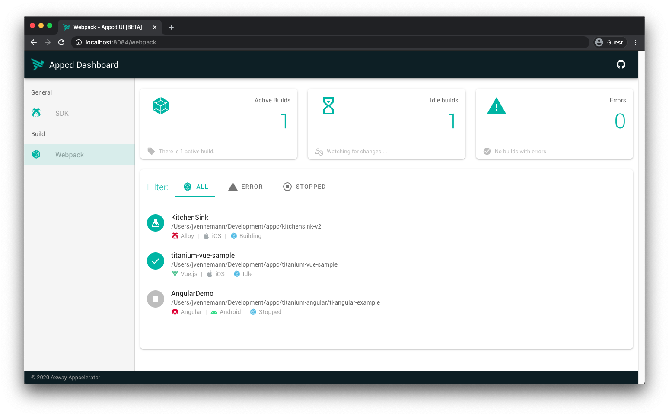
Task: Click 'No builds with errors' text
Action: click(520, 152)
